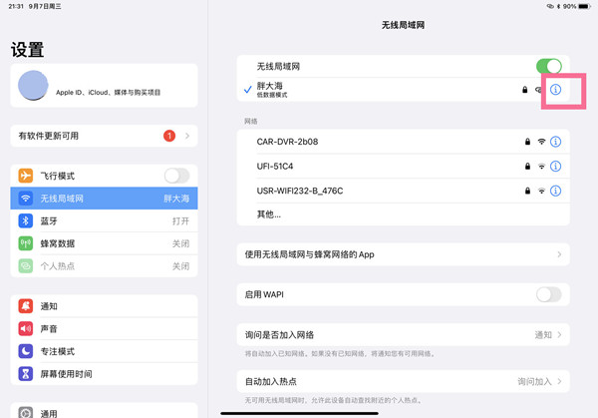The image size is (598, 418).
Task: Enable the 启用 WAPI switch
Action: pos(548,294)
